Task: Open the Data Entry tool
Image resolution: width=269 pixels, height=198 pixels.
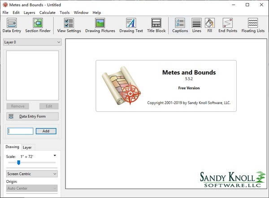Action: 12,26
